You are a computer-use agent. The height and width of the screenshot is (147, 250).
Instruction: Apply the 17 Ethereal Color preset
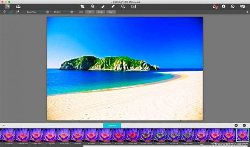click(x=105, y=135)
